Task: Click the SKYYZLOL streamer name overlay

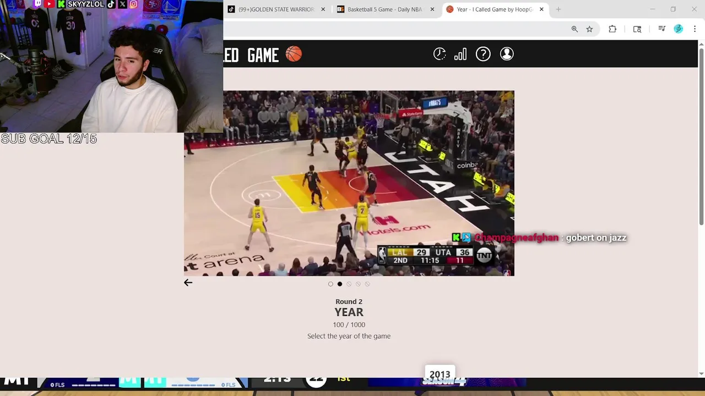Action: (85, 4)
